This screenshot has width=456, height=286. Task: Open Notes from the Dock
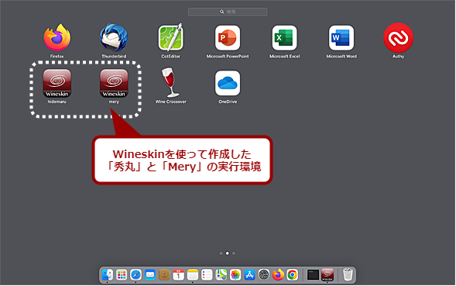pos(193,274)
